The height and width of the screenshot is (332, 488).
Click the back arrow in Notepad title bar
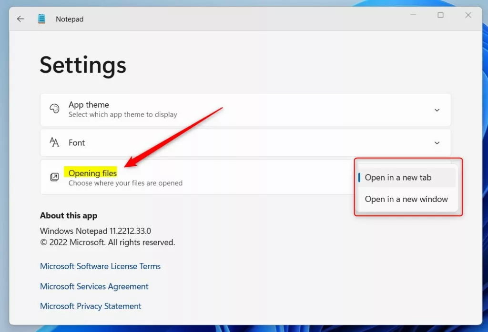[20, 19]
